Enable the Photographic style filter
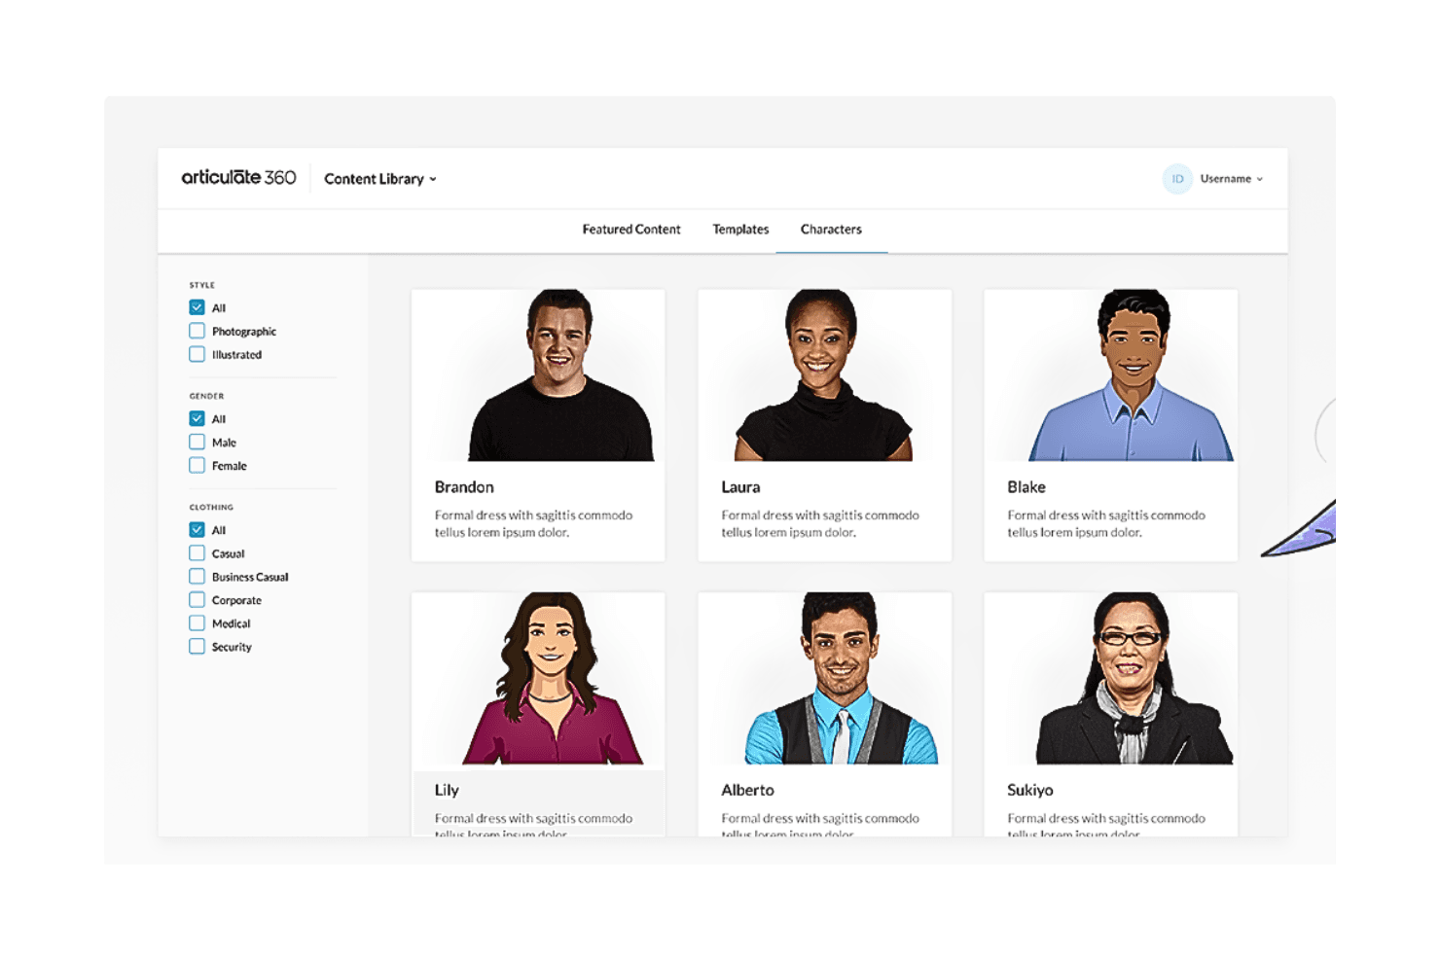This screenshot has width=1440, height=960. [x=197, y=331]
